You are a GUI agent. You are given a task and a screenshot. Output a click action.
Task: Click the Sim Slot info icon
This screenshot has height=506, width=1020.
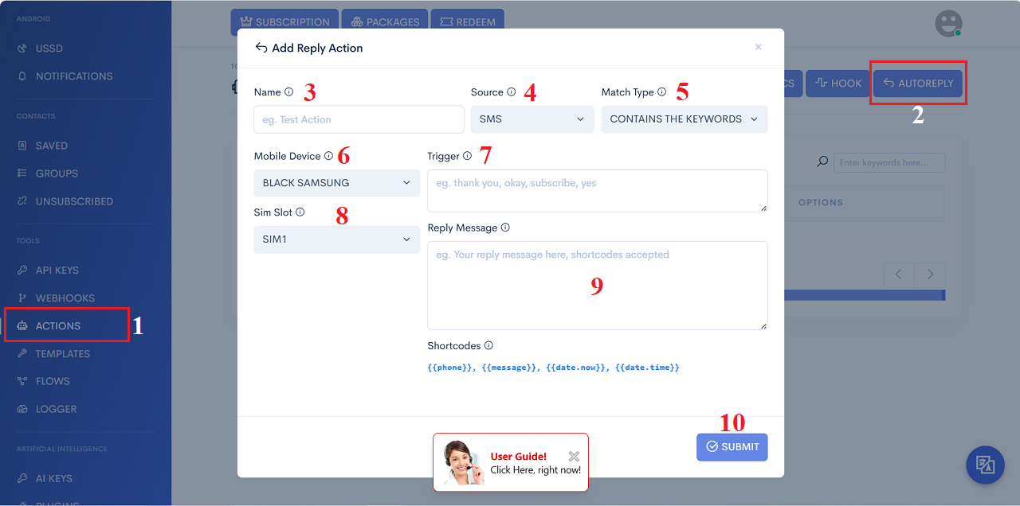coord(300,212)
